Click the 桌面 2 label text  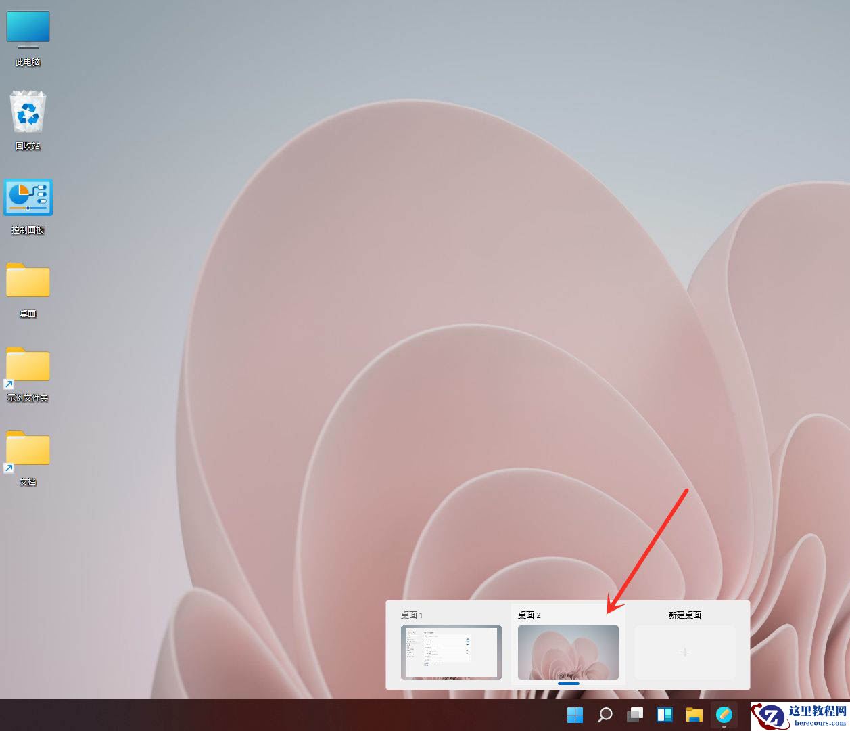[x=529, y=615]
